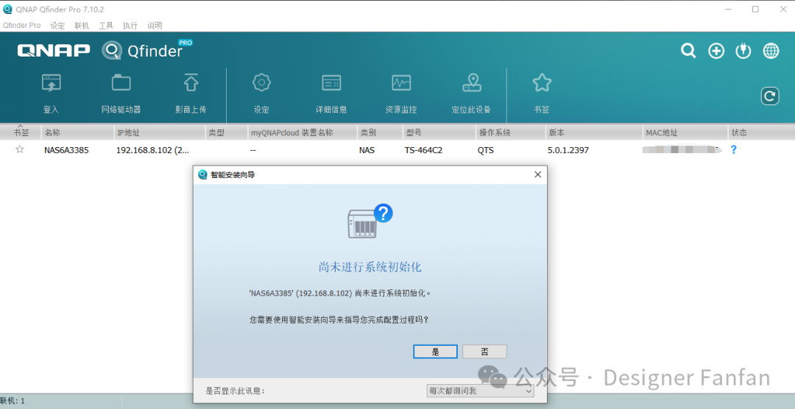Minimize the Qfinder Pro window
795x409 pixels.
tap(727, 9)
